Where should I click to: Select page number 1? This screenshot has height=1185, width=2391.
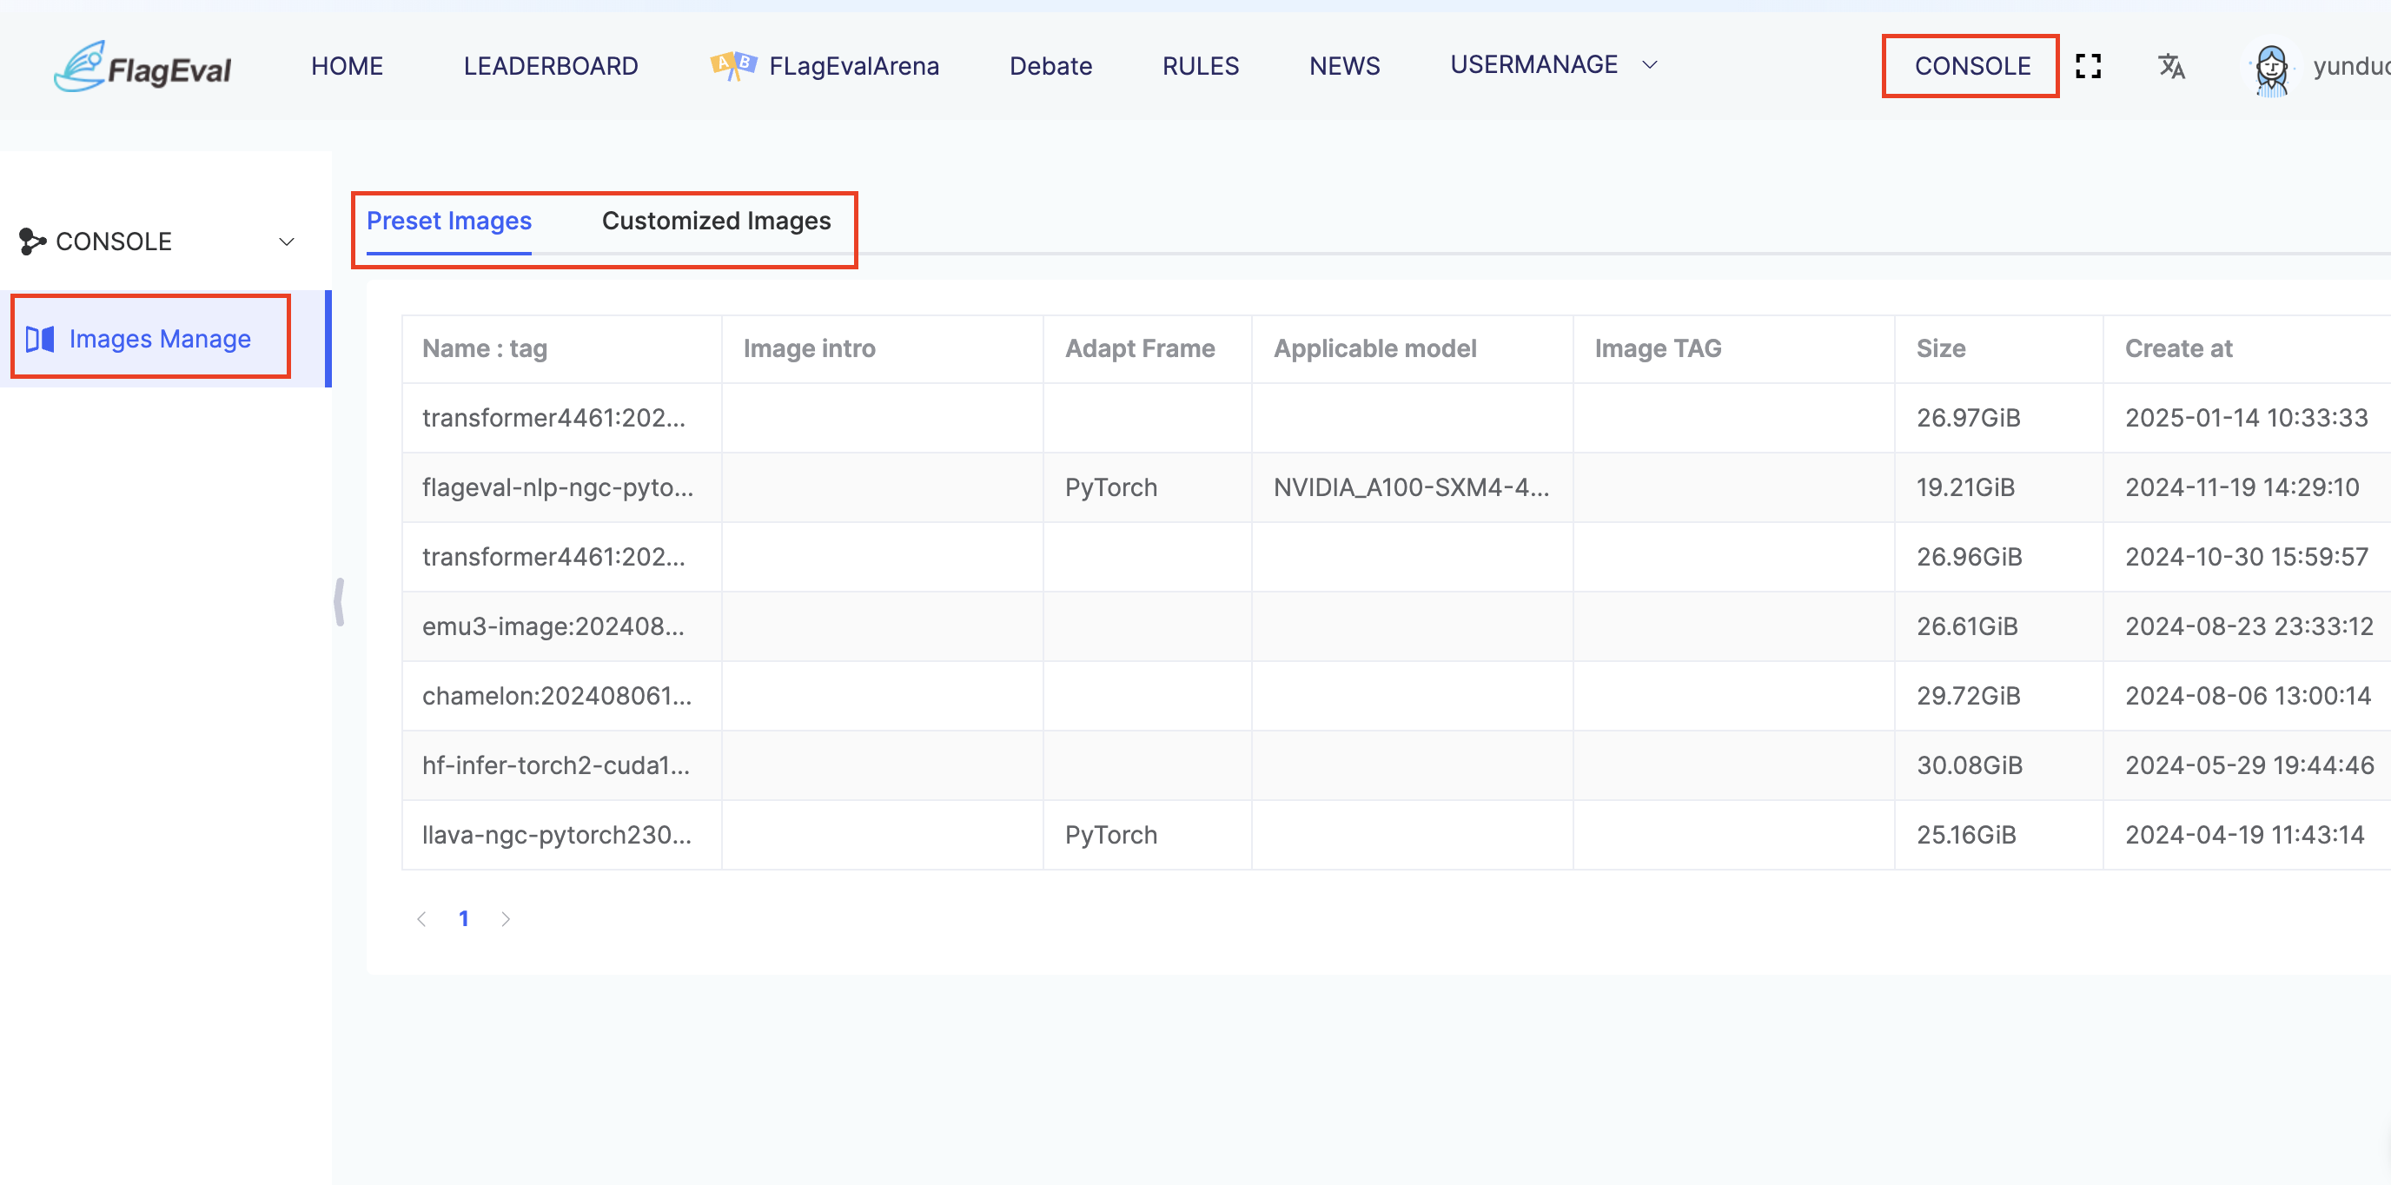(x=463, y=918)
